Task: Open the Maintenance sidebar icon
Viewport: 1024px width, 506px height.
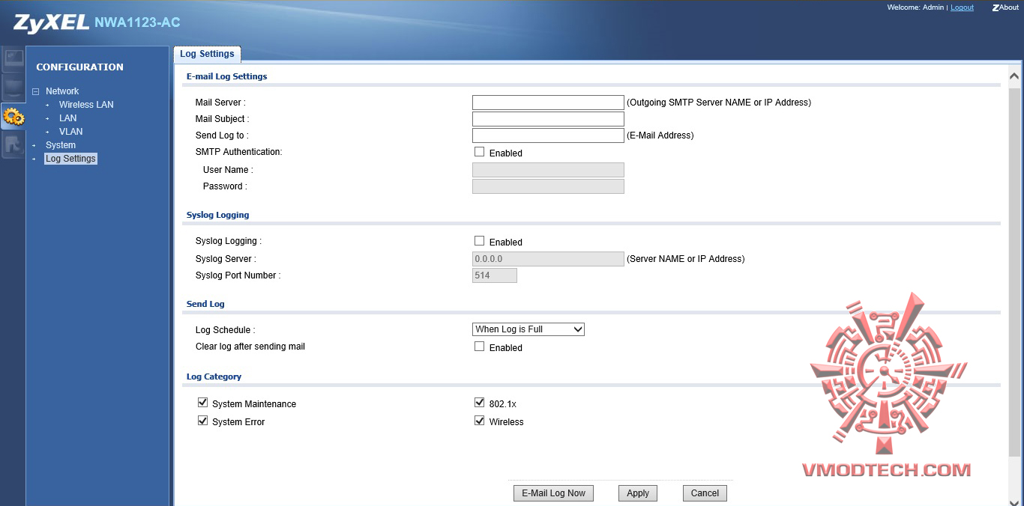Action: pyautogui.click(x=13, y=145)
